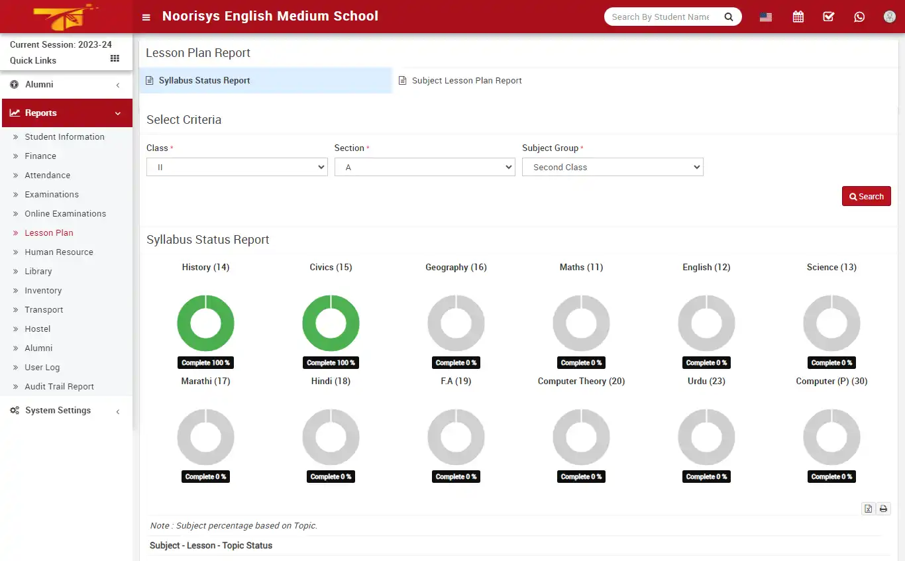
Task: Export the report to Excel
Action: (868, 508)
